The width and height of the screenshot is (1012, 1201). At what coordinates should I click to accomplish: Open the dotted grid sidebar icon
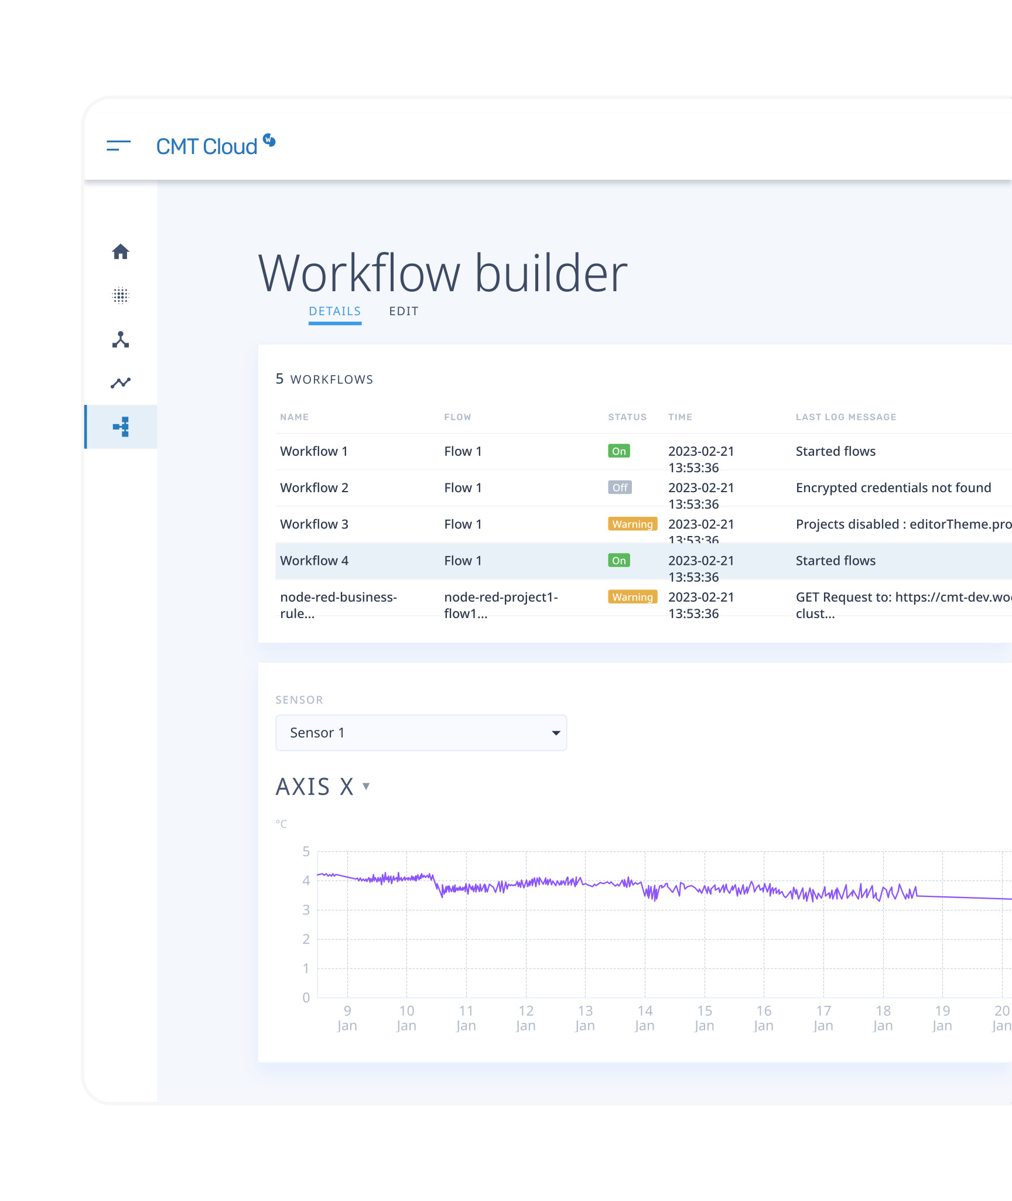point(121,295)
